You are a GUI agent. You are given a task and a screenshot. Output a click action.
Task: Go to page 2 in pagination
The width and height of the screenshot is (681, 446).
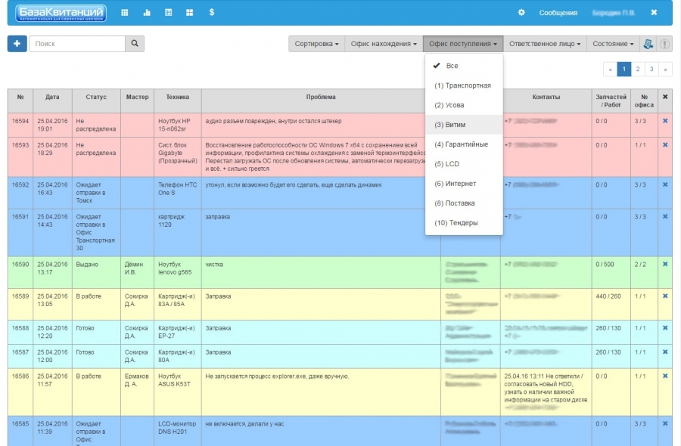[638, 69]
